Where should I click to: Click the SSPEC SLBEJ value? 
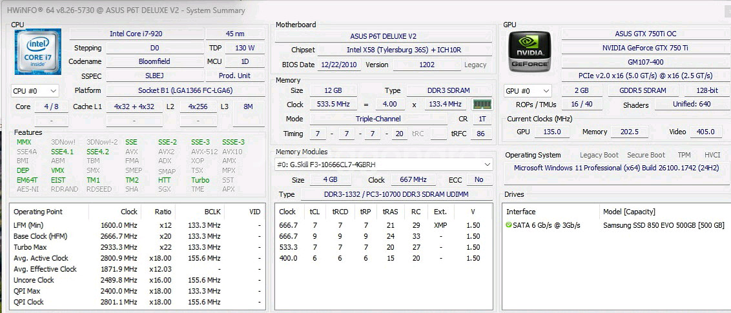tap(154, 76)
